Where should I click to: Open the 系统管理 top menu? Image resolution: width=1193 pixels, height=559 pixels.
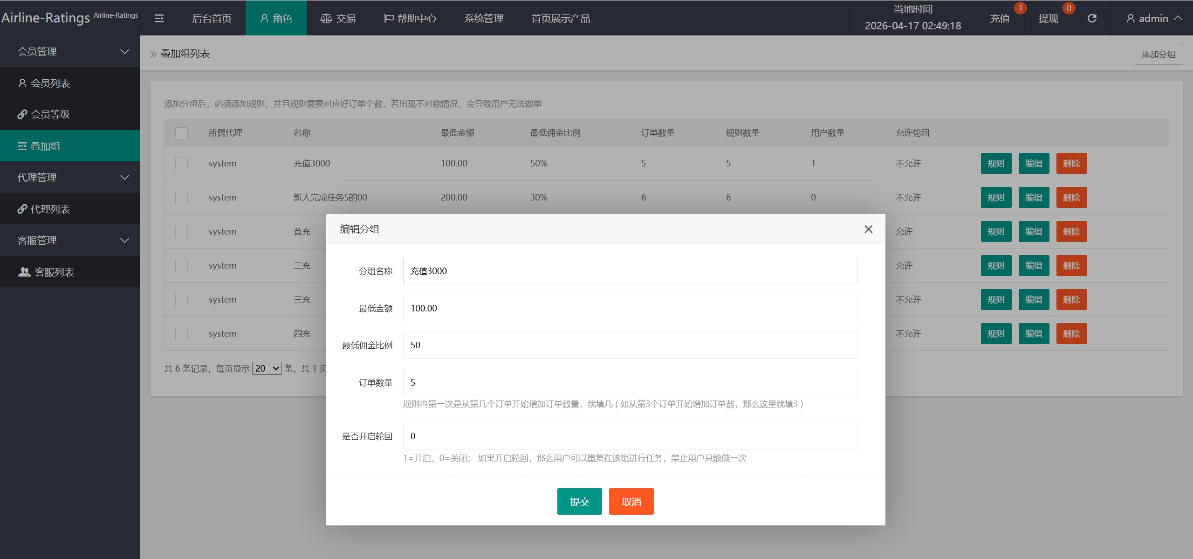(484, 18)
